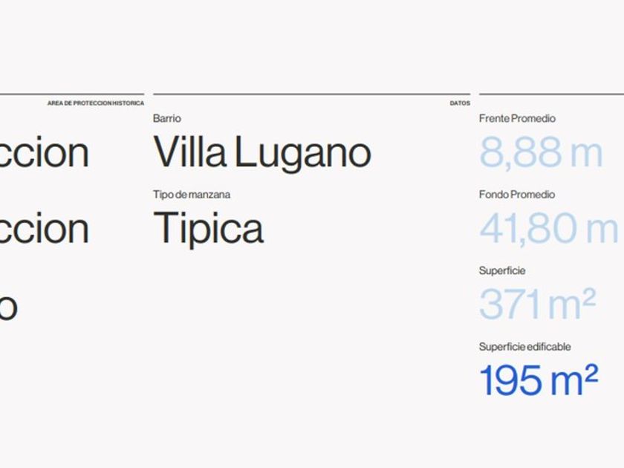
Task: Click the divider line above Frente Promedio
Action: (x=551, y=94)
